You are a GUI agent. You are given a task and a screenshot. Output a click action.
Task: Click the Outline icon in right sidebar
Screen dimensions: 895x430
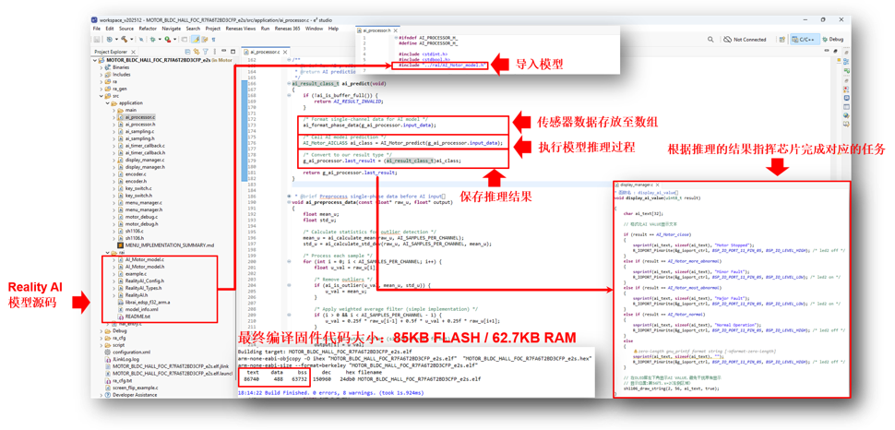click(846, 61)
